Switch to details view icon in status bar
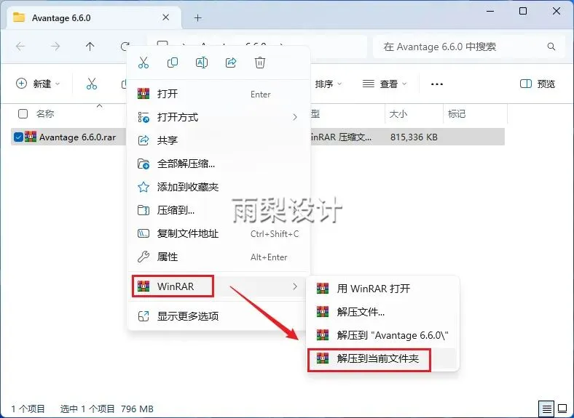This screenshot has width=574, height=418. pyautogui.click(x=546, y=409)
